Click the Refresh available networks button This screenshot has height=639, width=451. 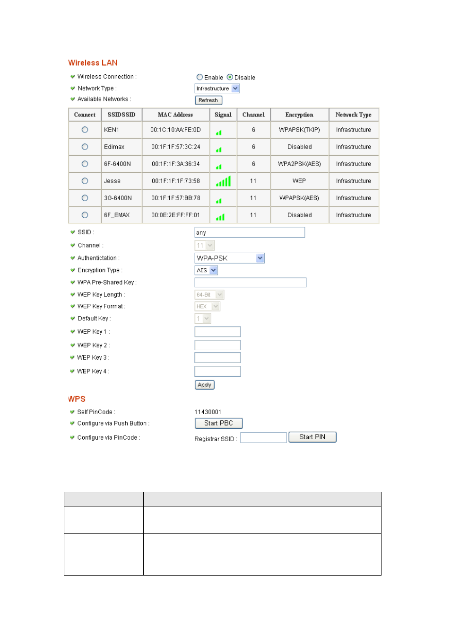coord(208,100)
